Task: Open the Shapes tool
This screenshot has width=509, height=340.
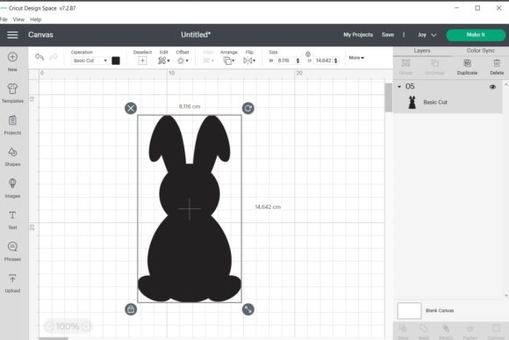Action: tap(12, 156)
